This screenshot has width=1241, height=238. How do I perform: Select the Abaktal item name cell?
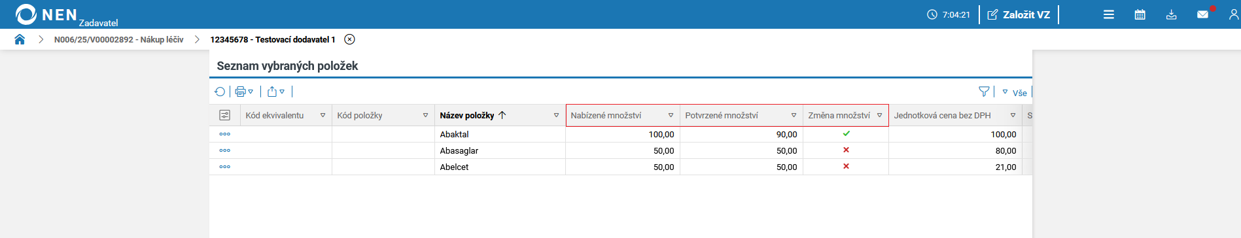(x=500, y=134)
